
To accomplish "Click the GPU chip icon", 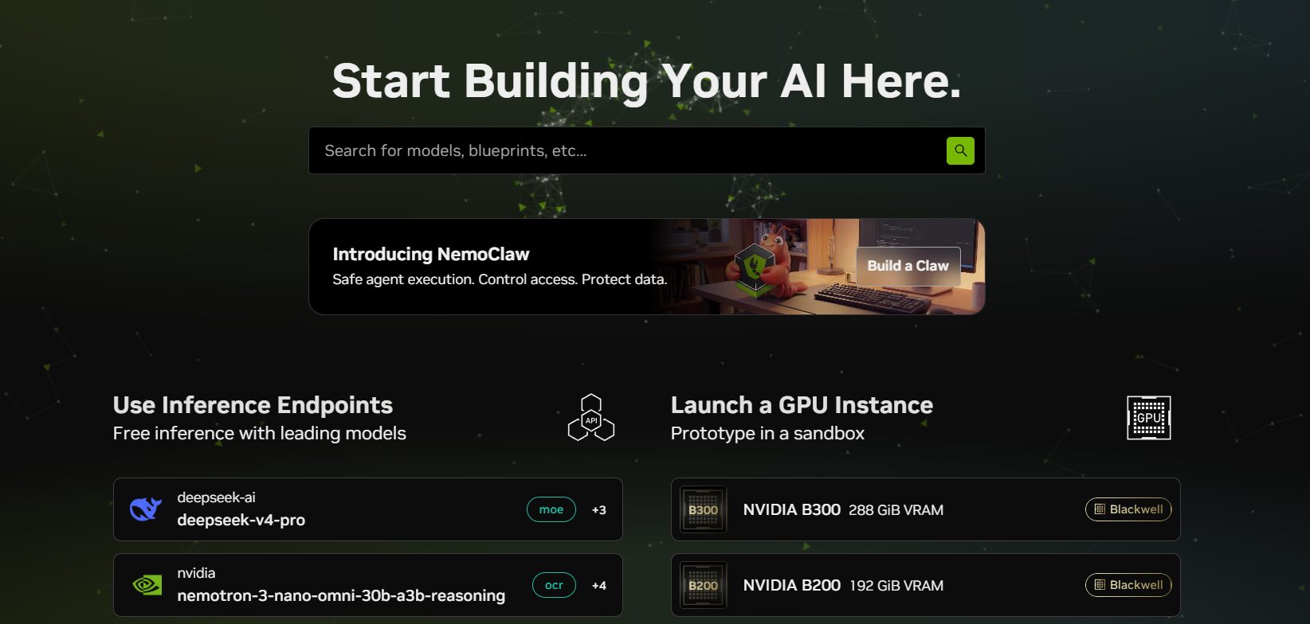I will click(1149, 418).
